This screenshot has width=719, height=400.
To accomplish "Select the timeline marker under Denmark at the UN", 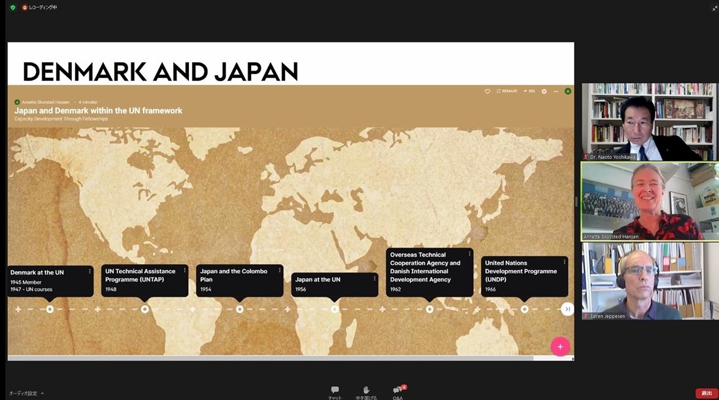I will [x=50, y=309].
